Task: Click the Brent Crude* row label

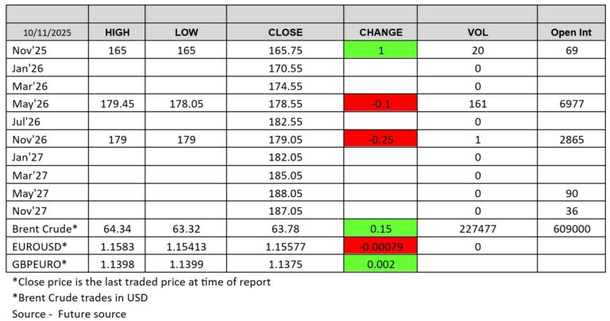Action: 42,230
